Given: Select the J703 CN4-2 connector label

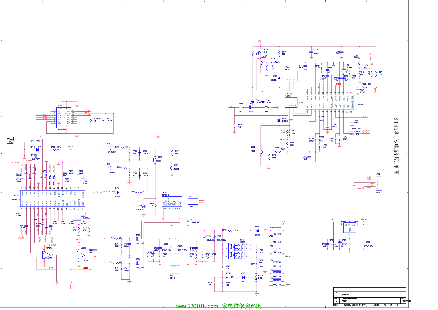Looking at the screenshot, I should pyautogui.click(x=172, y=277).
